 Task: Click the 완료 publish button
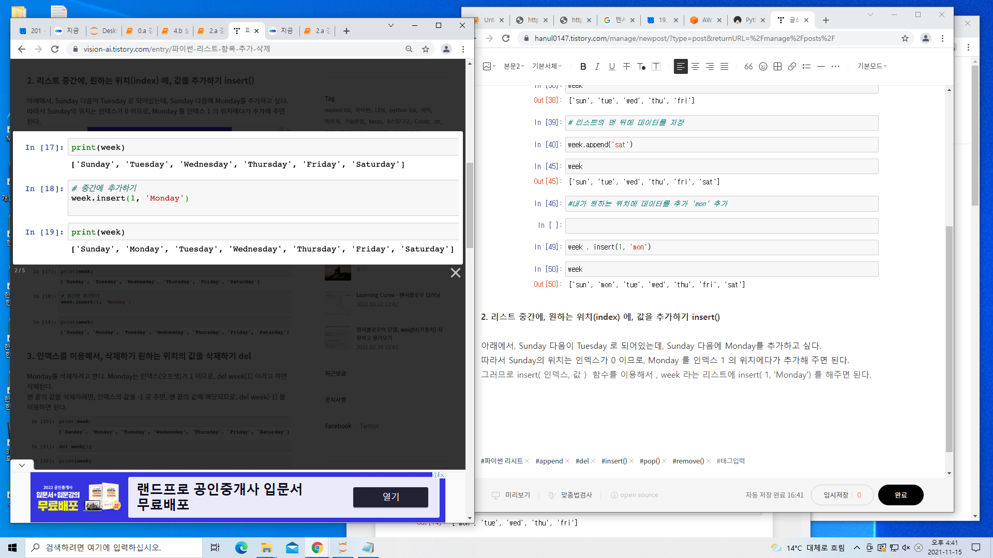click(900, 495)
